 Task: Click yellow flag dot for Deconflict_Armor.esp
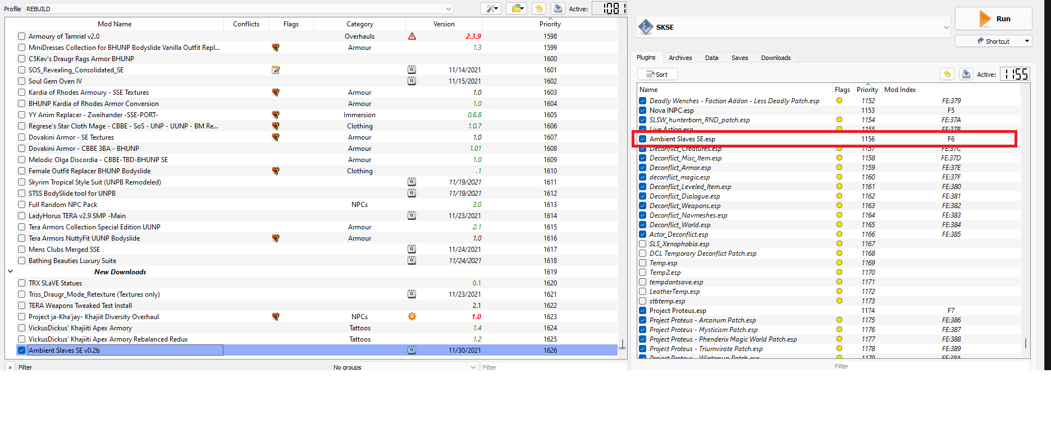coord(839,167)
